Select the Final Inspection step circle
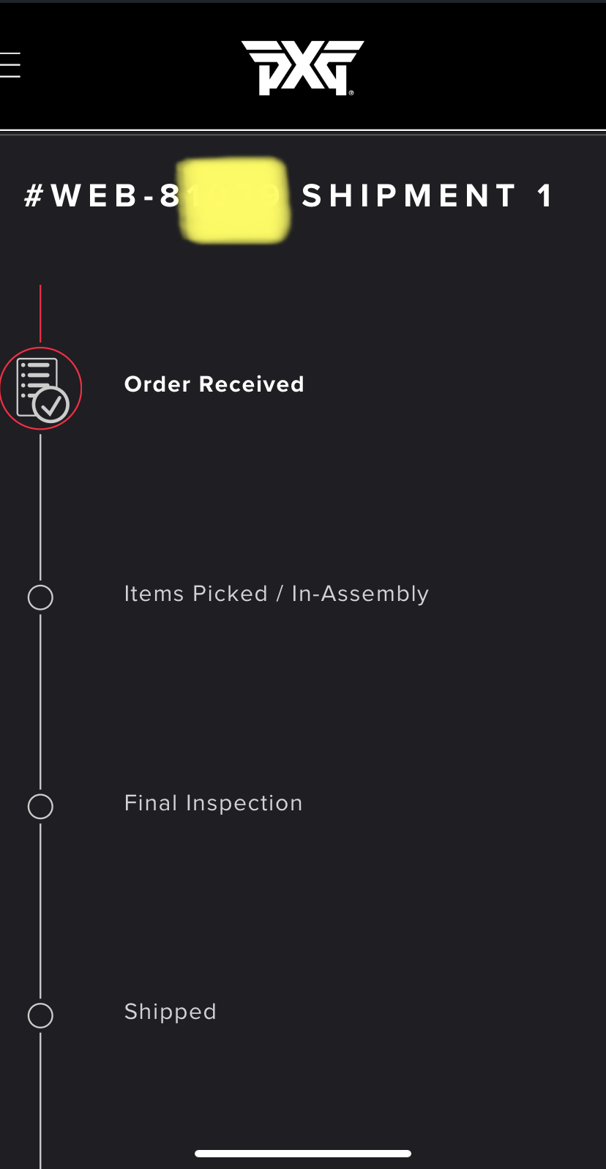 pos(40,807)
